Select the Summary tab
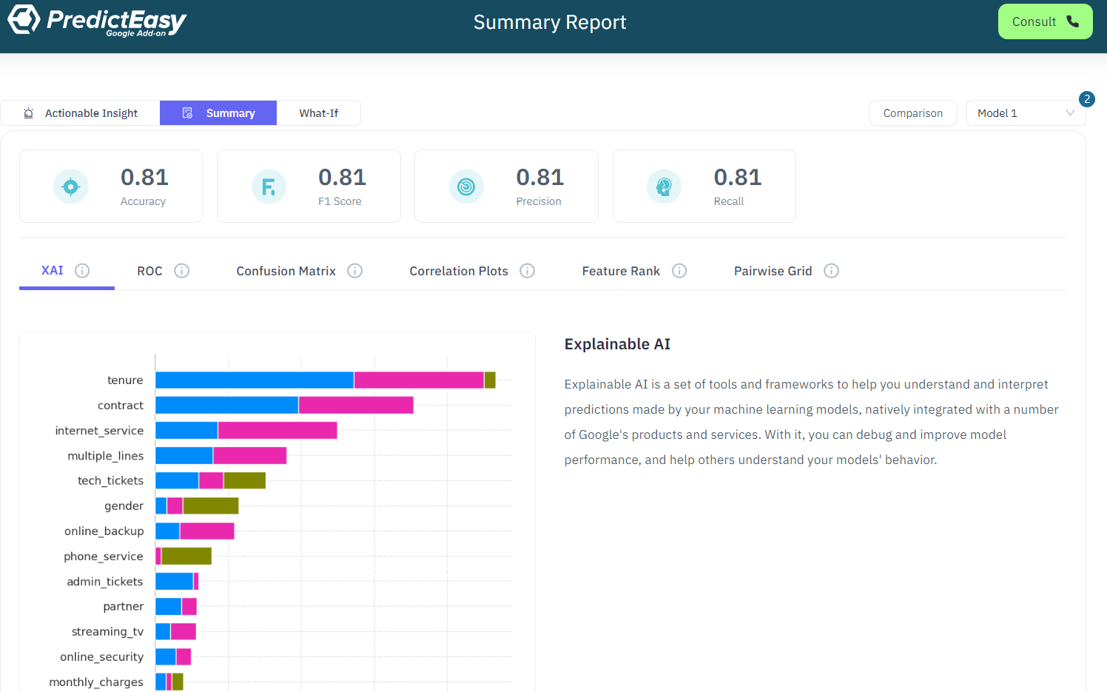The image size is (1107, 692). click(218, 113)
